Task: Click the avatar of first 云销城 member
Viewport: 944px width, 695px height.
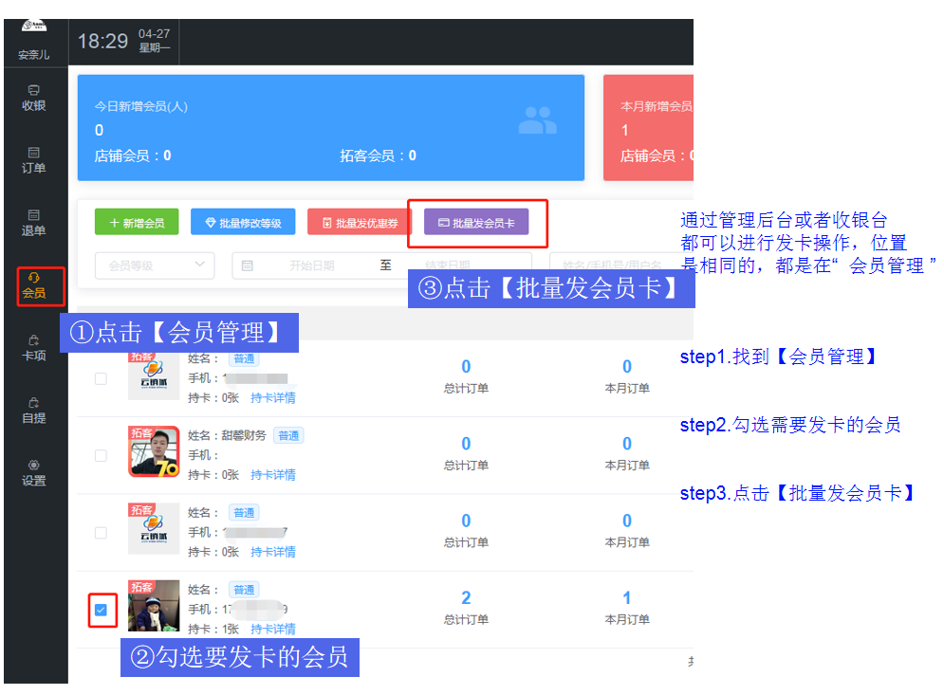Action: (x=154, y=376)
